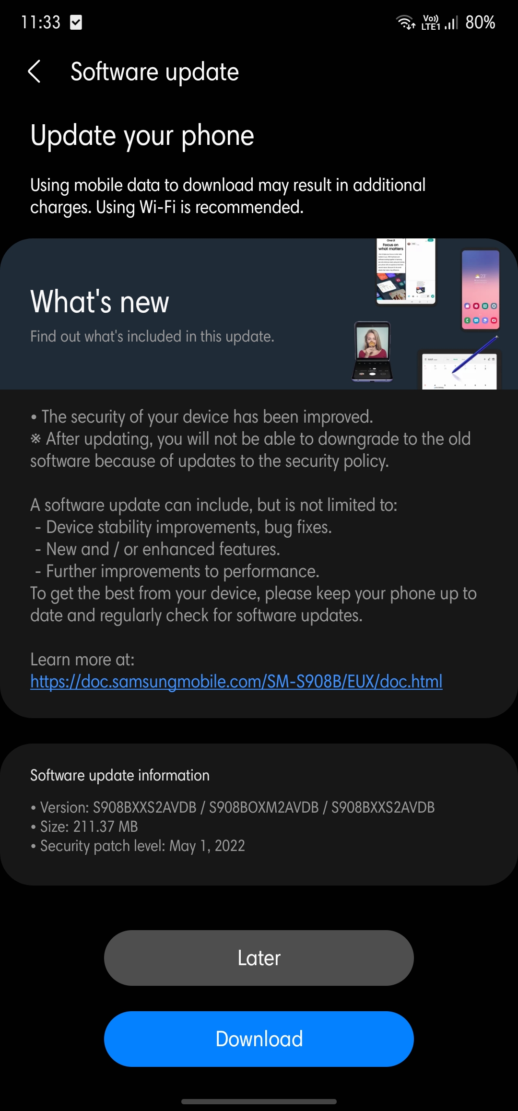Tap the Software update information heading

[x=120, y=775]
